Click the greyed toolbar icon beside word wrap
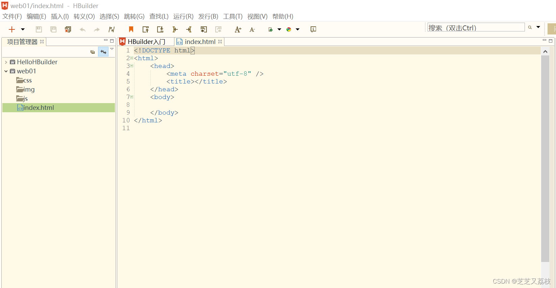556x288 pixels. click(x=218, y=29)
